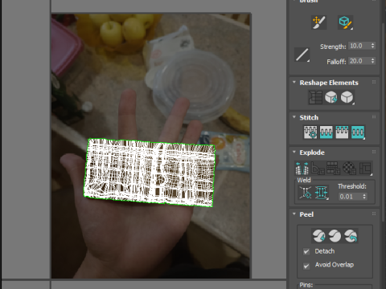This screenshot has width=386, height=289.
Task: Click Stitch Custom icon
Action: point(358,132)
